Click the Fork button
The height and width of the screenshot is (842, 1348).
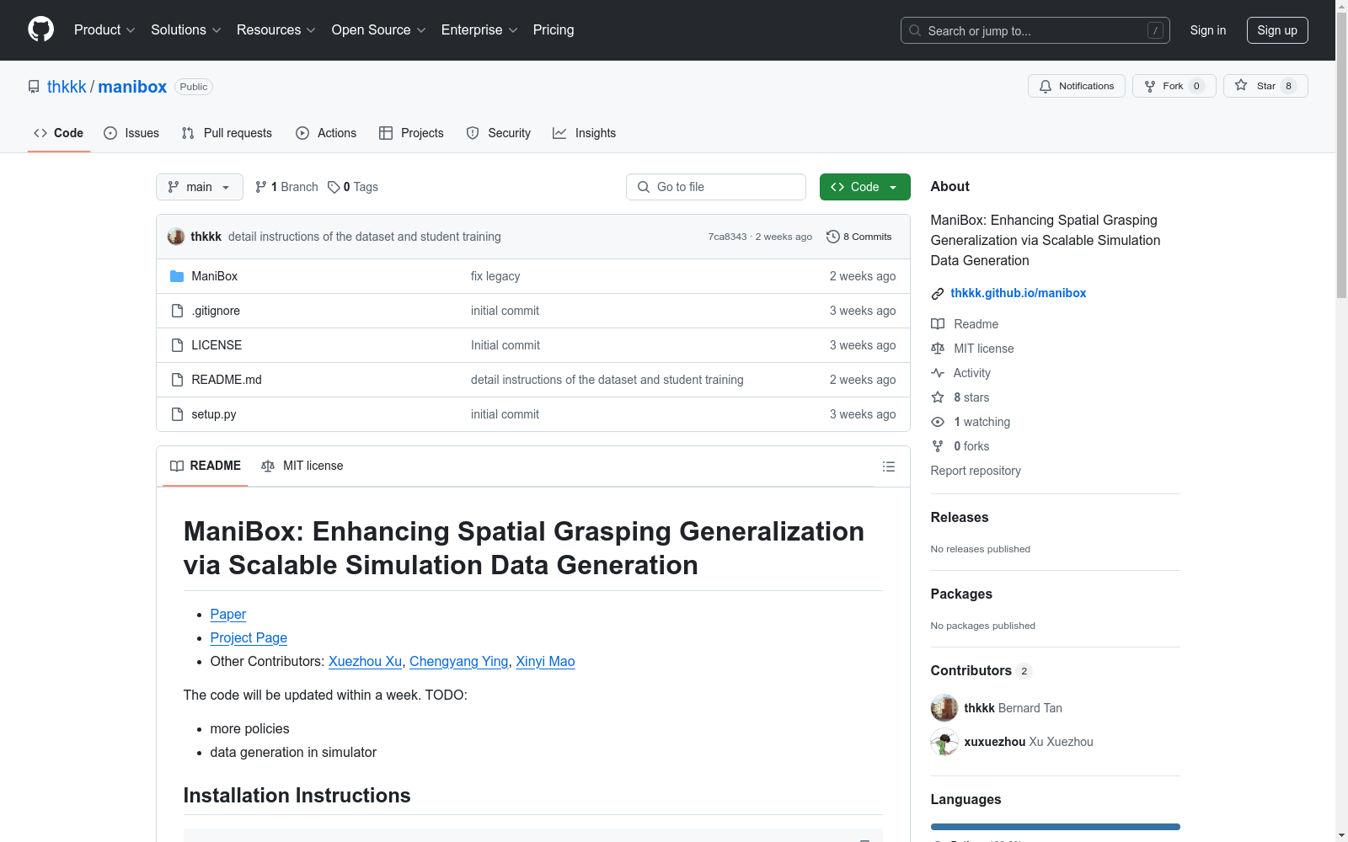pos(1174,86)
